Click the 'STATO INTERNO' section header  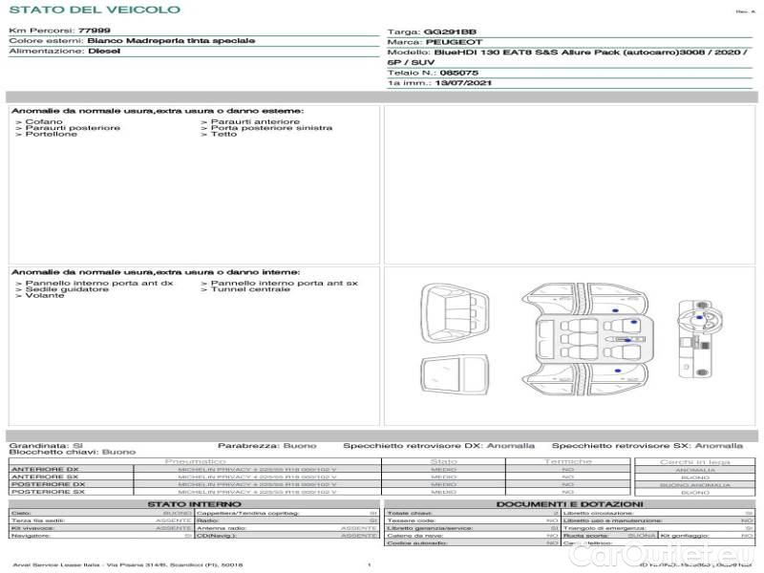coord(194,504)
